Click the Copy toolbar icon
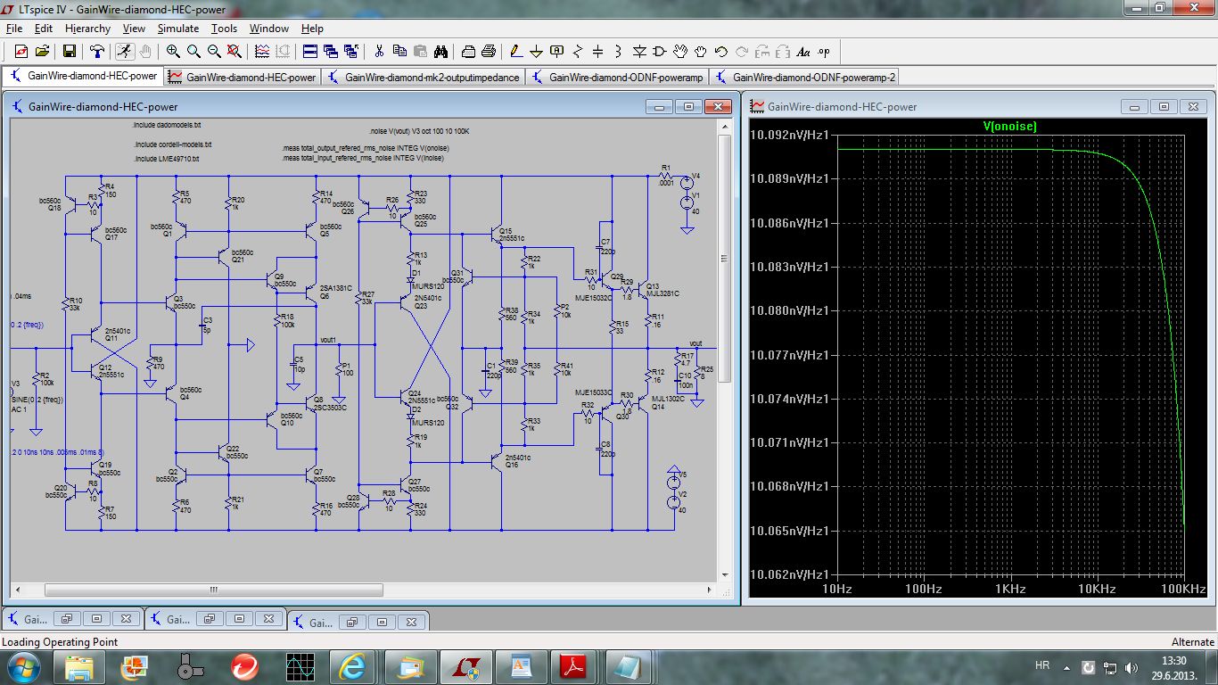 point(399,51)
